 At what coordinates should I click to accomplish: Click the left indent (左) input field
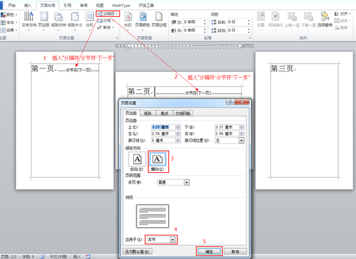[x=195, y=22]
